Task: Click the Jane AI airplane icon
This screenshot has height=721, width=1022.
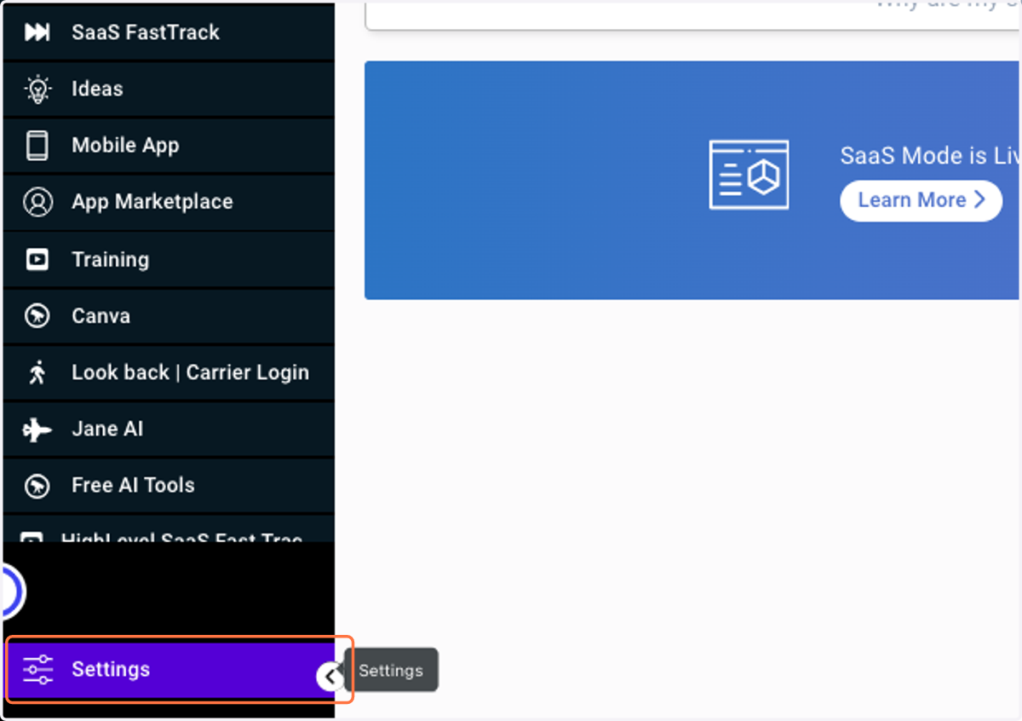Action: click(37, 430)
